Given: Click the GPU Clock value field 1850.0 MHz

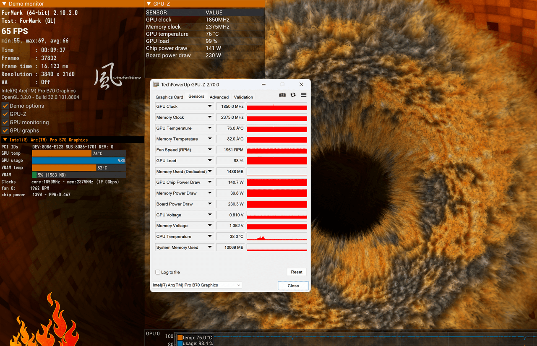Looking at the screenshot, I should click(x=230, y=107).
